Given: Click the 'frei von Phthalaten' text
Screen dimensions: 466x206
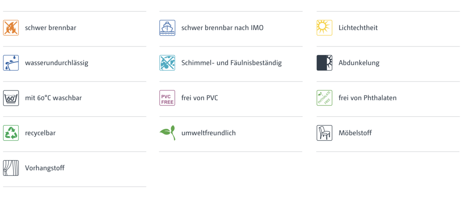Looking at the screenshot, I should coord(368,98).
